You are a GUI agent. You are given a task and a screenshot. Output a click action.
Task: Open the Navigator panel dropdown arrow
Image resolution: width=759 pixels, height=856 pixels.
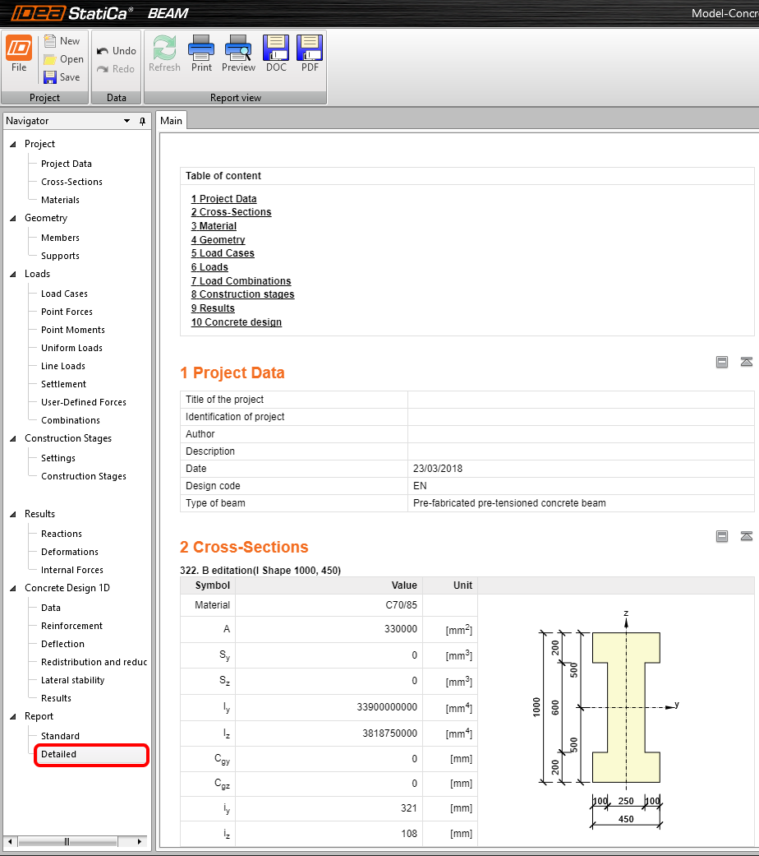click(126, 121)
